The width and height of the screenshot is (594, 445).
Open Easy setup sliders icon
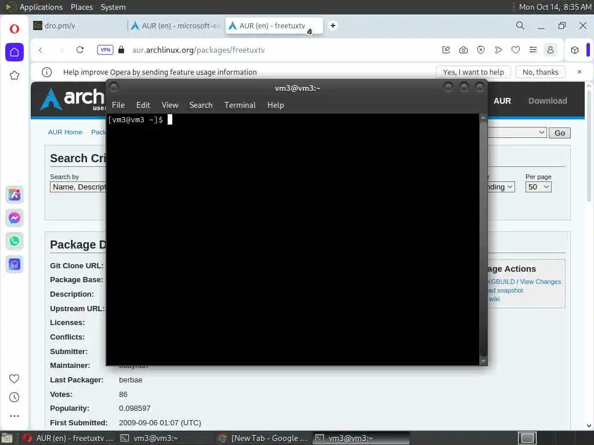533,50
